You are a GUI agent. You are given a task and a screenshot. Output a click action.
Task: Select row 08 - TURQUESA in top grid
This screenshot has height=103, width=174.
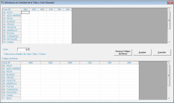click(12, 36)
